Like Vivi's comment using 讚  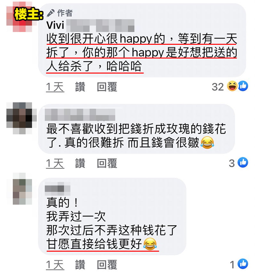80,87
